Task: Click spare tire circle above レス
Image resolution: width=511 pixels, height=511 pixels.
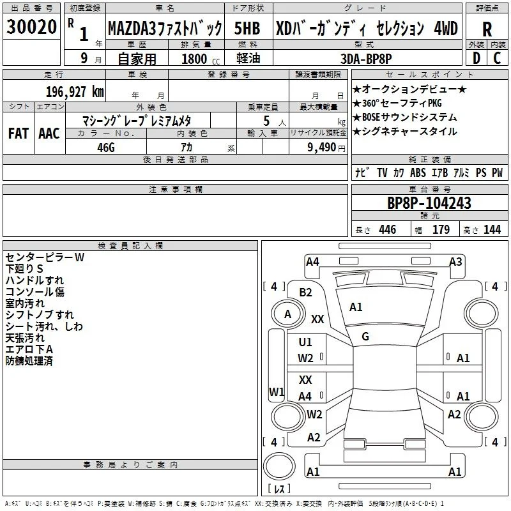Action: [x=279, y=466]
